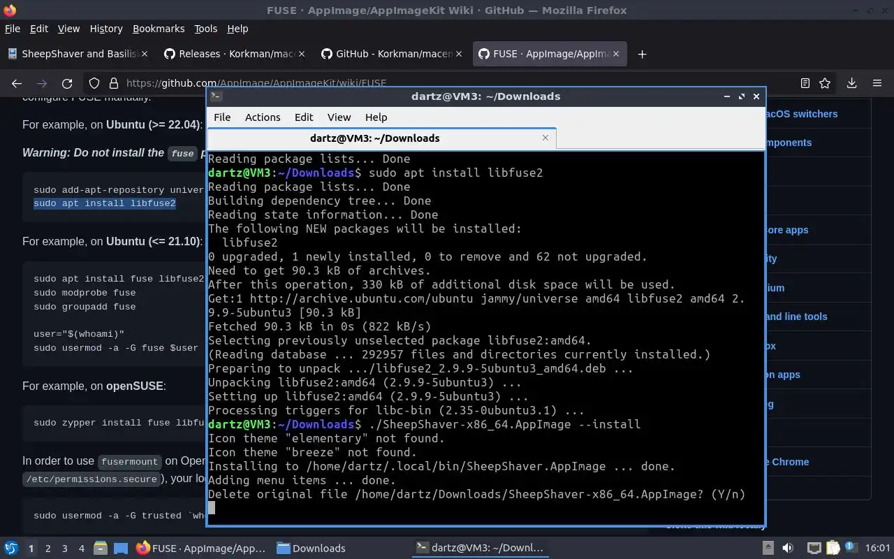
Task: Close the GitHub Korkman/macemu tab
Action: [458, 54]
